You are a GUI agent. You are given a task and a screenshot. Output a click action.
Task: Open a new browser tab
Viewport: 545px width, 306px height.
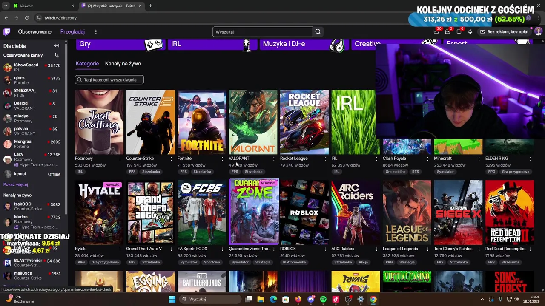pyautogui.click(x=150, y=6)
